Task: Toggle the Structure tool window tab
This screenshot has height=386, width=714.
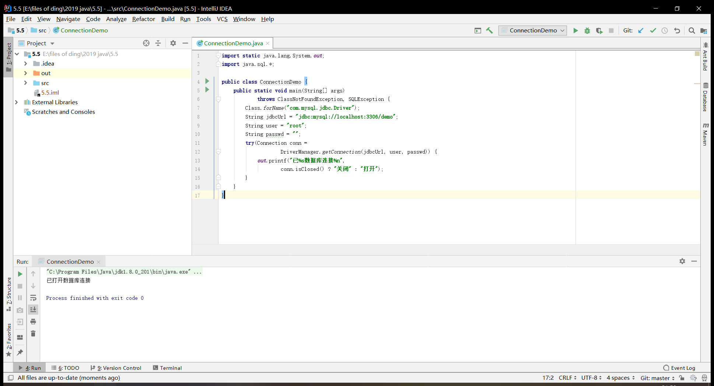Action: 8,294
